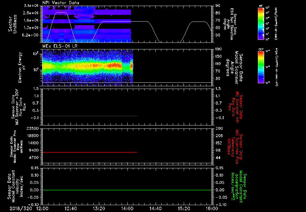The image size is (306, 212).
Task: Click the 'NF' label above color bar
Action: tap(261, 6)
